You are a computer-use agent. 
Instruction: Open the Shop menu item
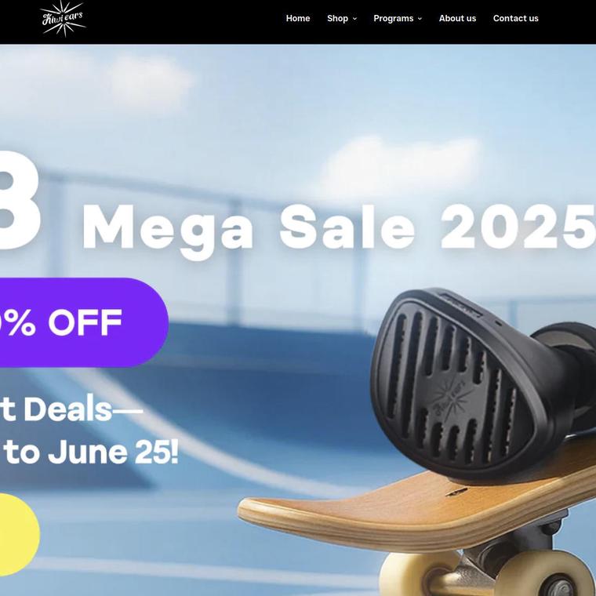(337, 18)
